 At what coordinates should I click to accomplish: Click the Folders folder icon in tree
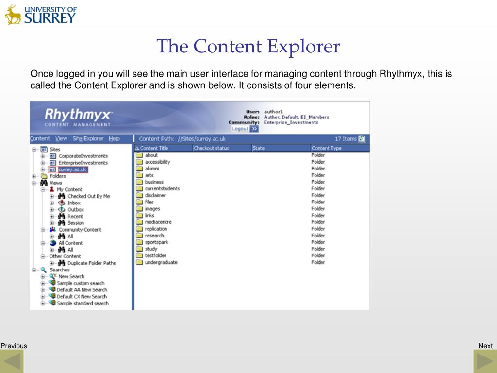44,176
